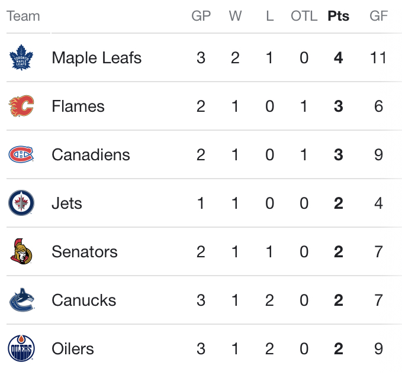Select the Senators team name
The width and height of the screenshot is (402, 375).
(84, 251)
